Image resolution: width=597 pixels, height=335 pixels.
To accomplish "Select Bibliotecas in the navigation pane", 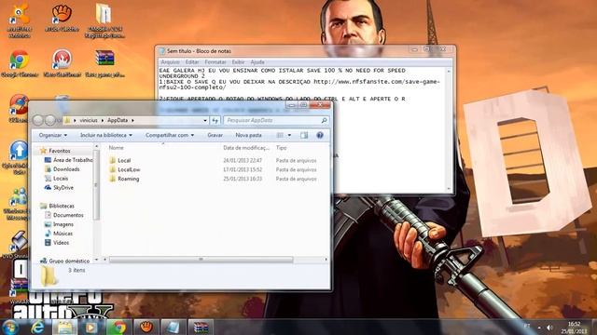I will pos(62,206).
